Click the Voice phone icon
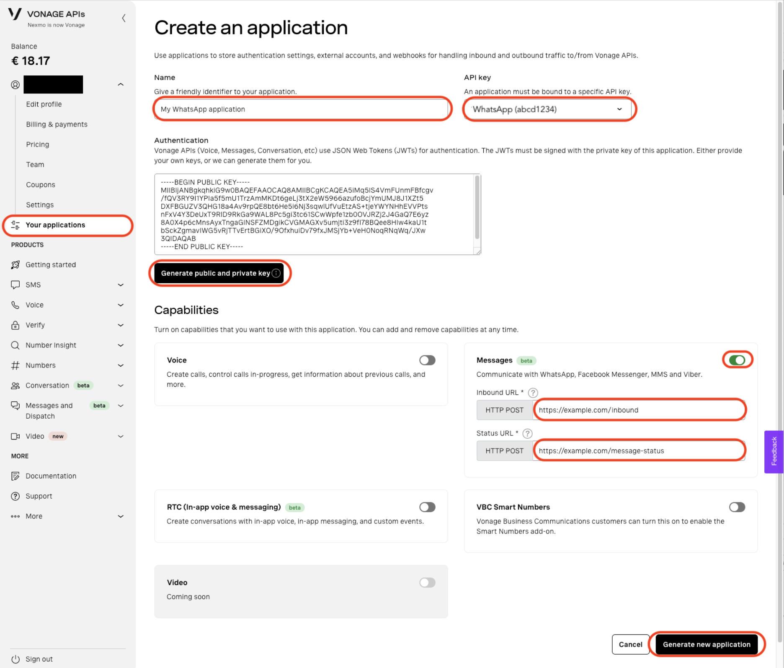The width and height of the screenshot is (784, 668). point(15,305)
